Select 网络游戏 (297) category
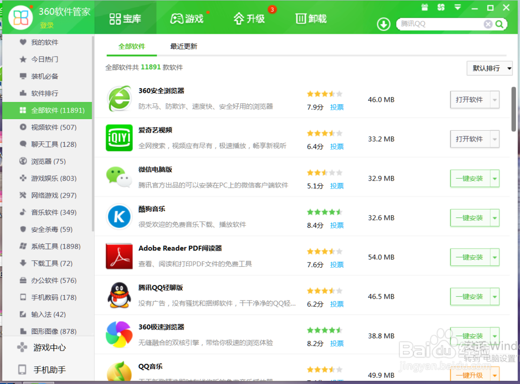Image resolution: width=520 pixels, height=384 pixels. (48, 195)
